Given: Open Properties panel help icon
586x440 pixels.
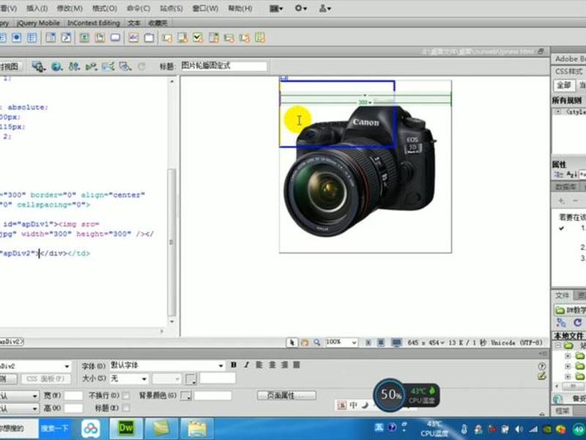Looking at the screenshot, I should pos(541,365).
